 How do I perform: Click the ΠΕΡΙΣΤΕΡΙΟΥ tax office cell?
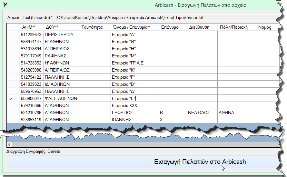click(61, 34)
